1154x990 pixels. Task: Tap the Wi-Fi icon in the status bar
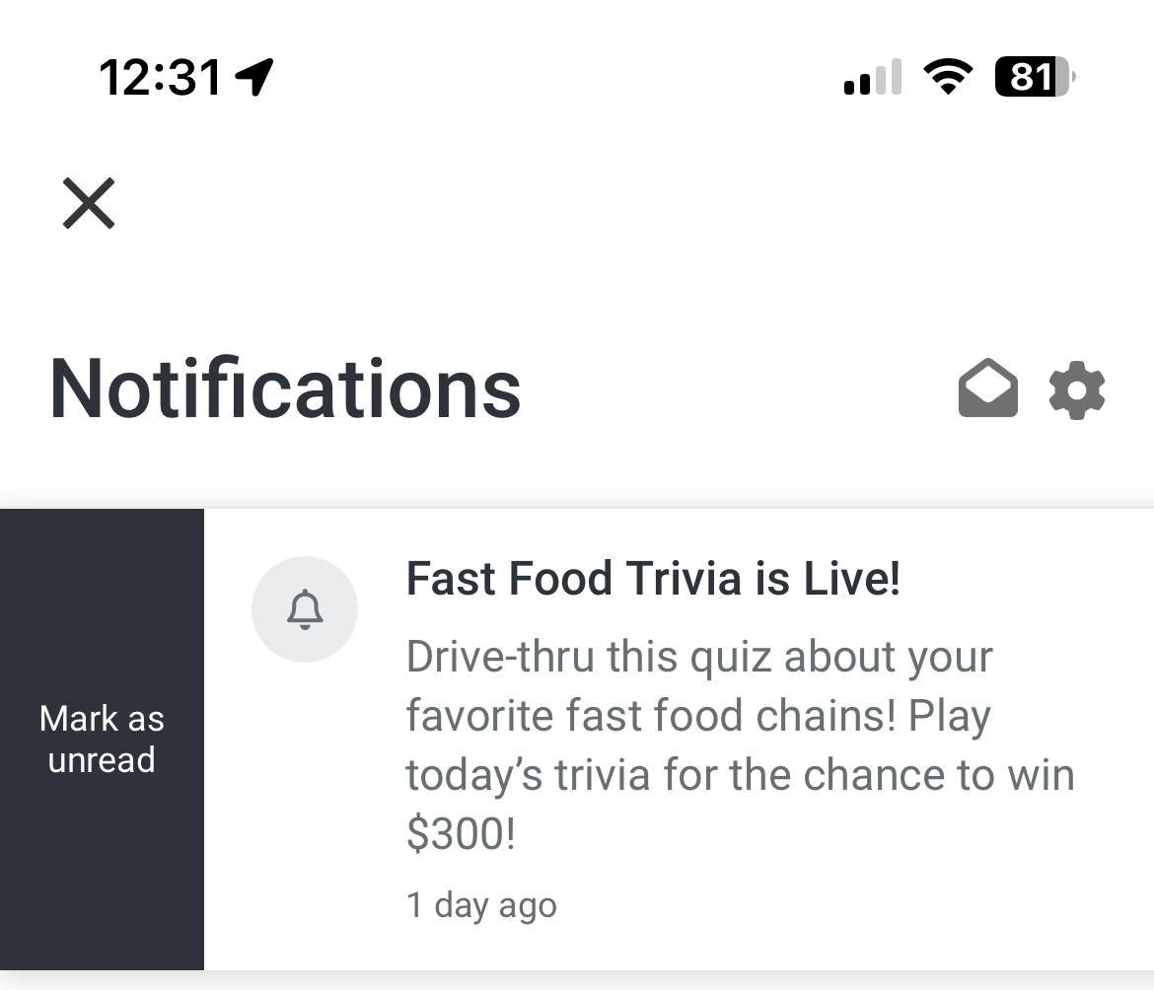coord(949,78)
